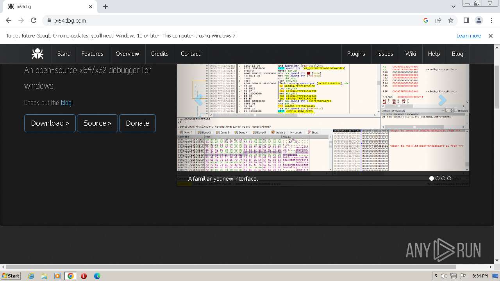Show next carousel slide
Screen dimensions: 500x281
442,100
